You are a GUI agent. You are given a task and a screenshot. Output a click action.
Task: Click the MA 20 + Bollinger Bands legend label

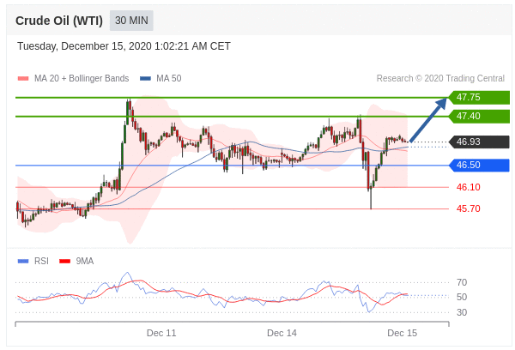82,78
